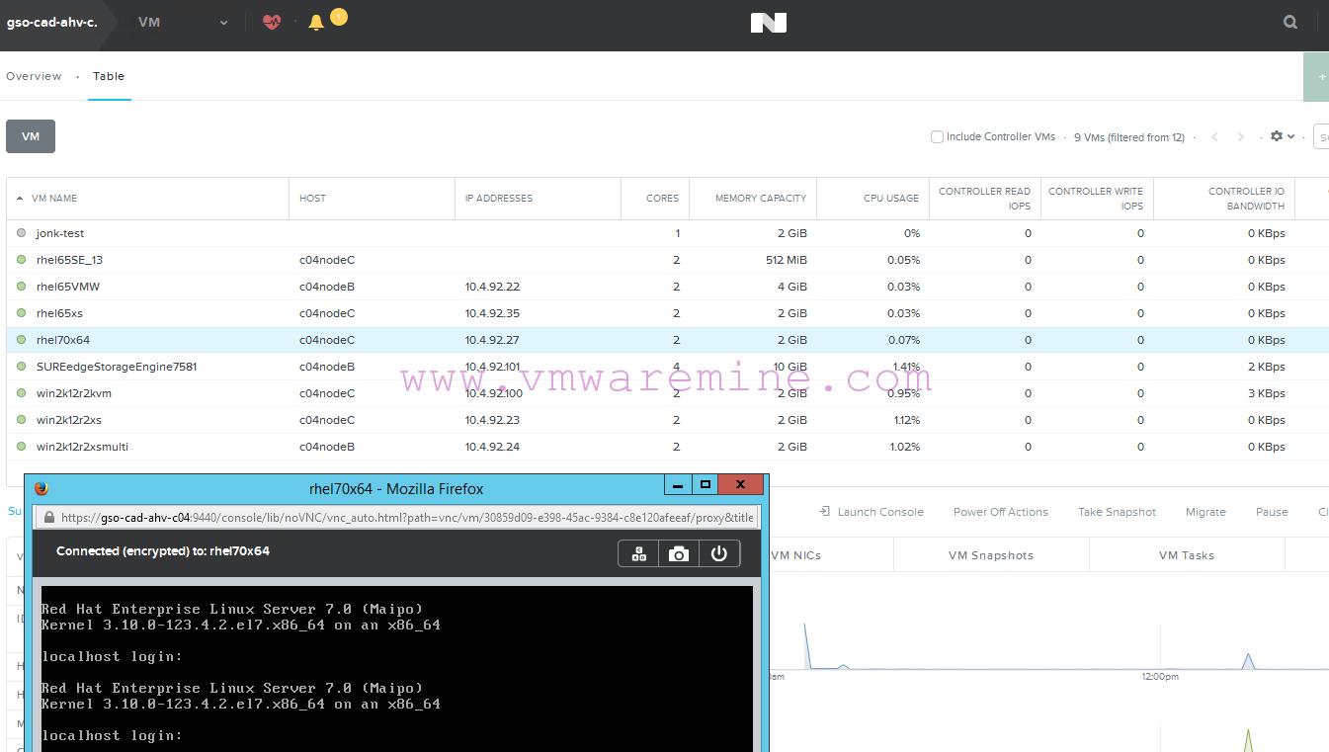This screenshot has height=752, width=1329.
Task: Sort table by CPU USAGE column
Action: (891, 199)
